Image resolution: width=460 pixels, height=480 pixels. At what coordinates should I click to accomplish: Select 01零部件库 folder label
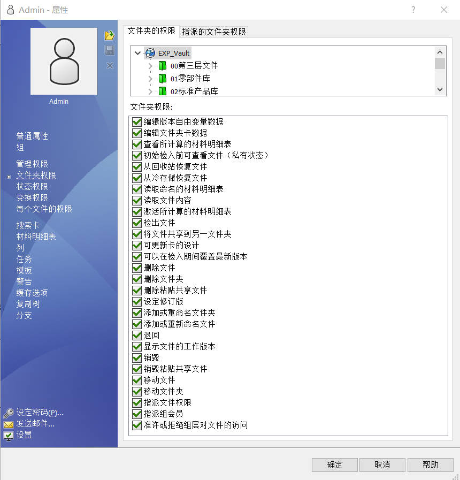[x=190, y=79]
